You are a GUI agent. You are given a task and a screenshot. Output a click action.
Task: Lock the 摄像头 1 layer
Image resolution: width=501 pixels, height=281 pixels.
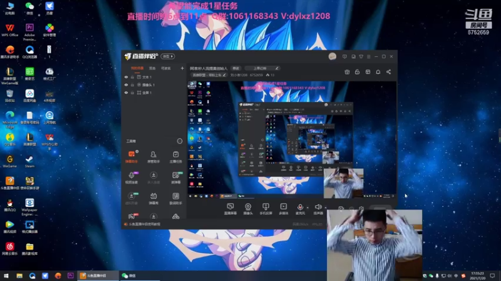click(x=132, y=85)
